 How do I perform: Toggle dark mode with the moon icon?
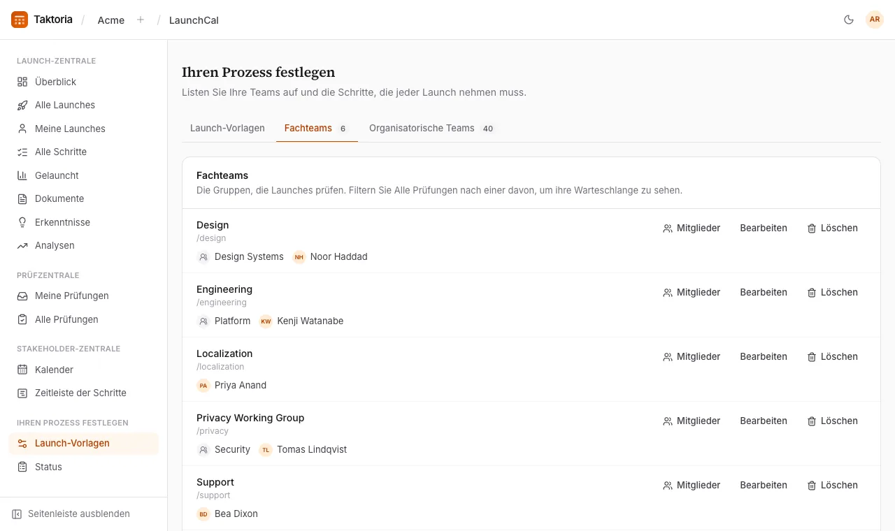point(849,20)
